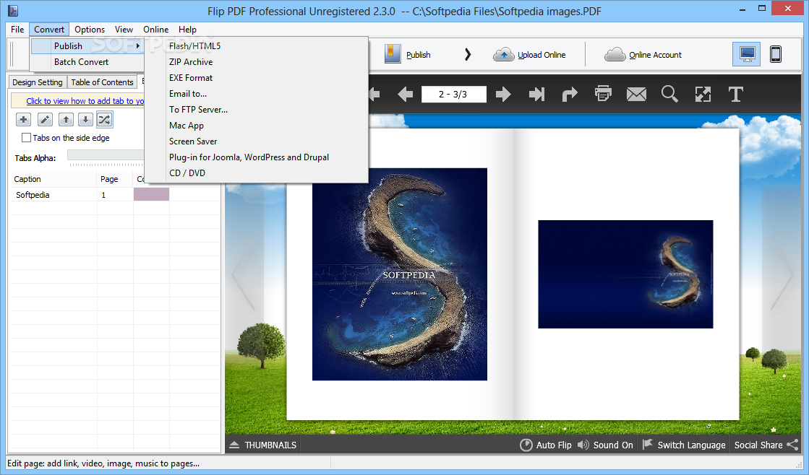Go to previous page arrow in viewer

coord(406,95)
